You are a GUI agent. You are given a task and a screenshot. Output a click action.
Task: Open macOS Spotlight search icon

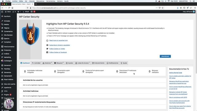click(x=191, y=1)
